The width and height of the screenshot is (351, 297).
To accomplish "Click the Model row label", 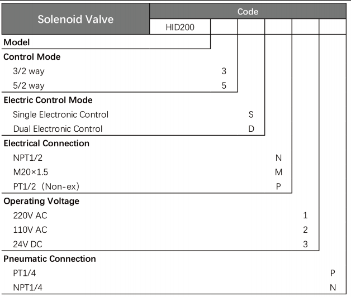I will 17,42.
